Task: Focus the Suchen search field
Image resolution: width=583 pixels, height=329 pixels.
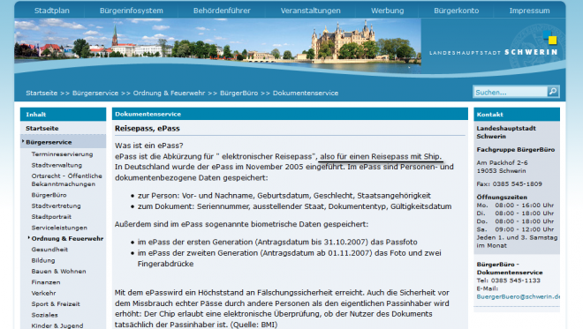Action: pos(511,92)
